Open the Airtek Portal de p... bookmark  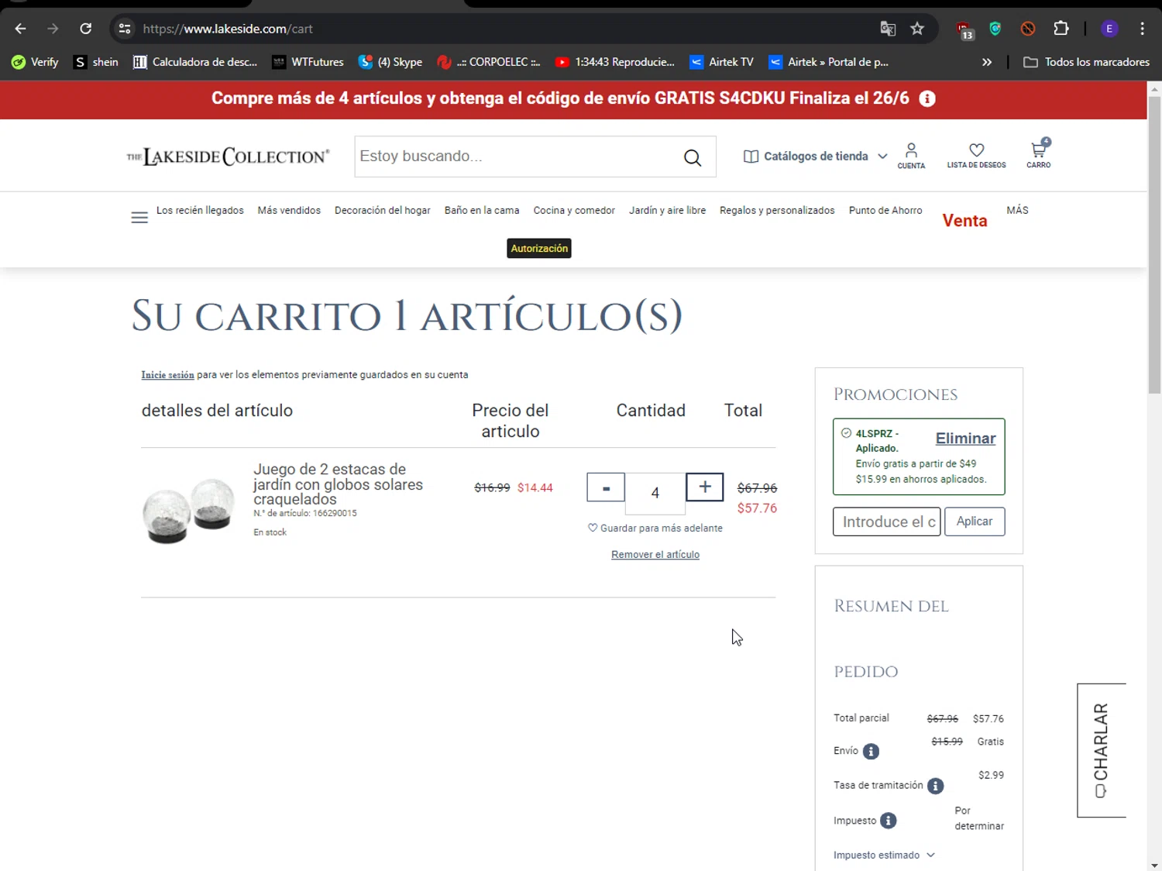[829, 62]
